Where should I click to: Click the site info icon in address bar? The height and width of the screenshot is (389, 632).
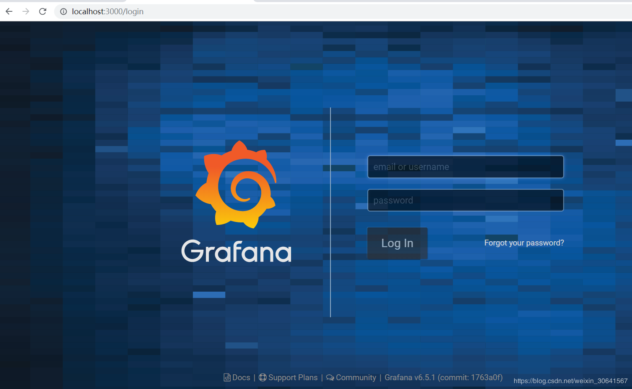[63, 12]
